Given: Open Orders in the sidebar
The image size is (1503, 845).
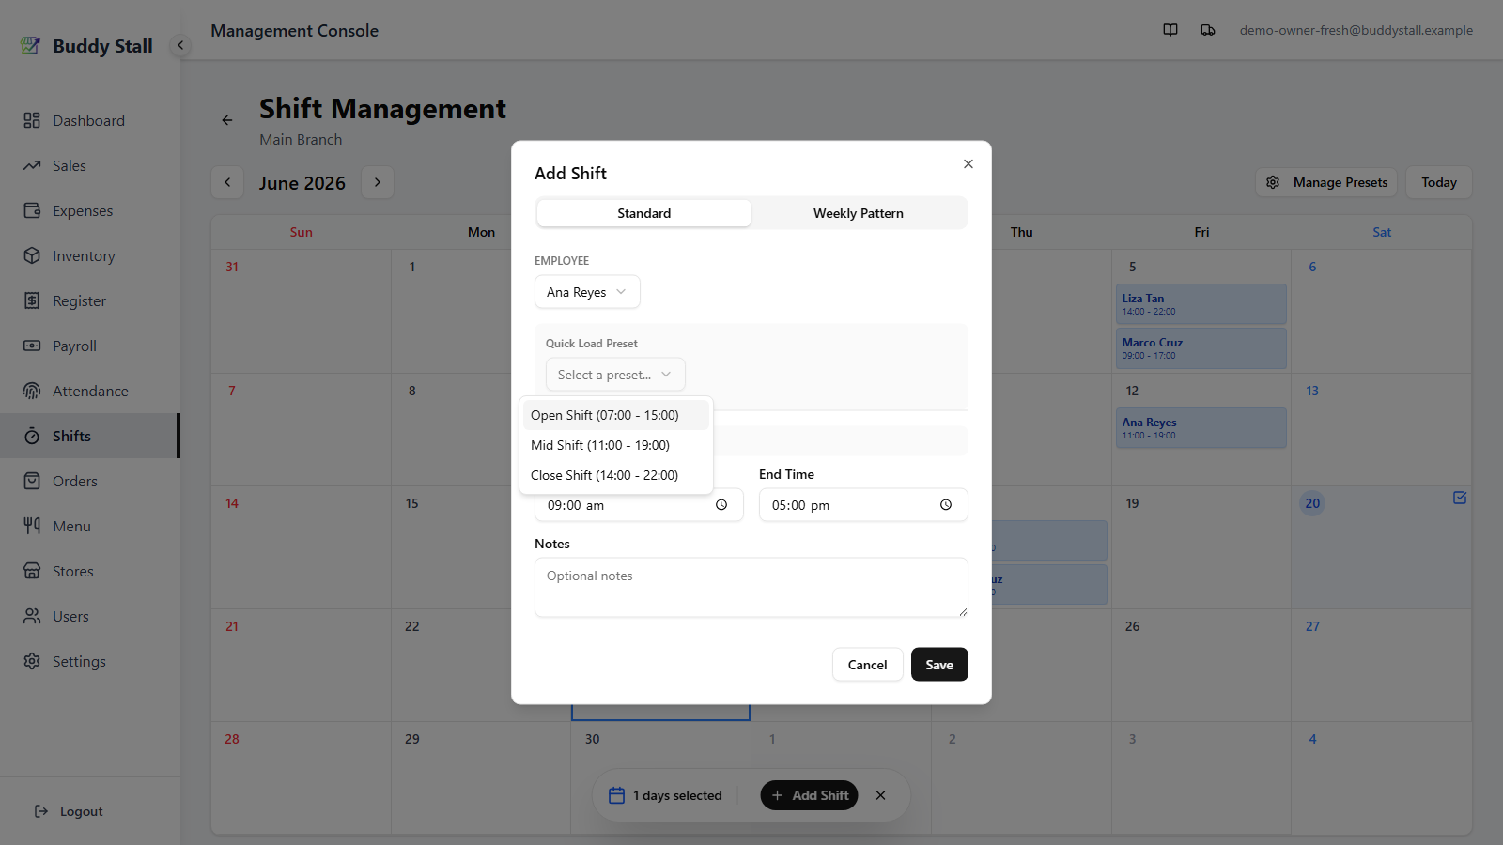Looking at the screenshot, I should [x=89, y=481].
